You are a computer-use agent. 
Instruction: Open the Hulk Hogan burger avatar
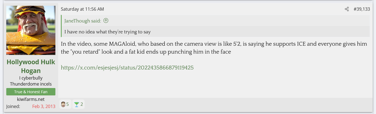point(31,30)
